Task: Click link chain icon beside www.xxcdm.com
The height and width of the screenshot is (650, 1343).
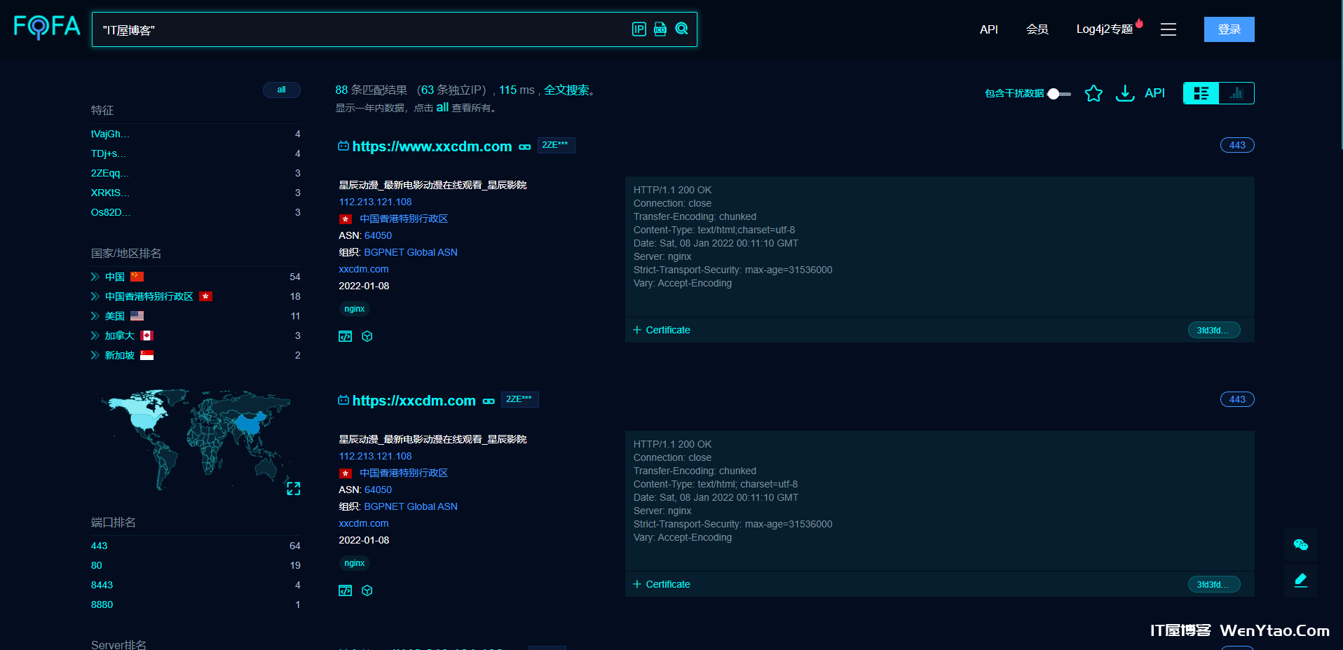Action: point(525,147)
